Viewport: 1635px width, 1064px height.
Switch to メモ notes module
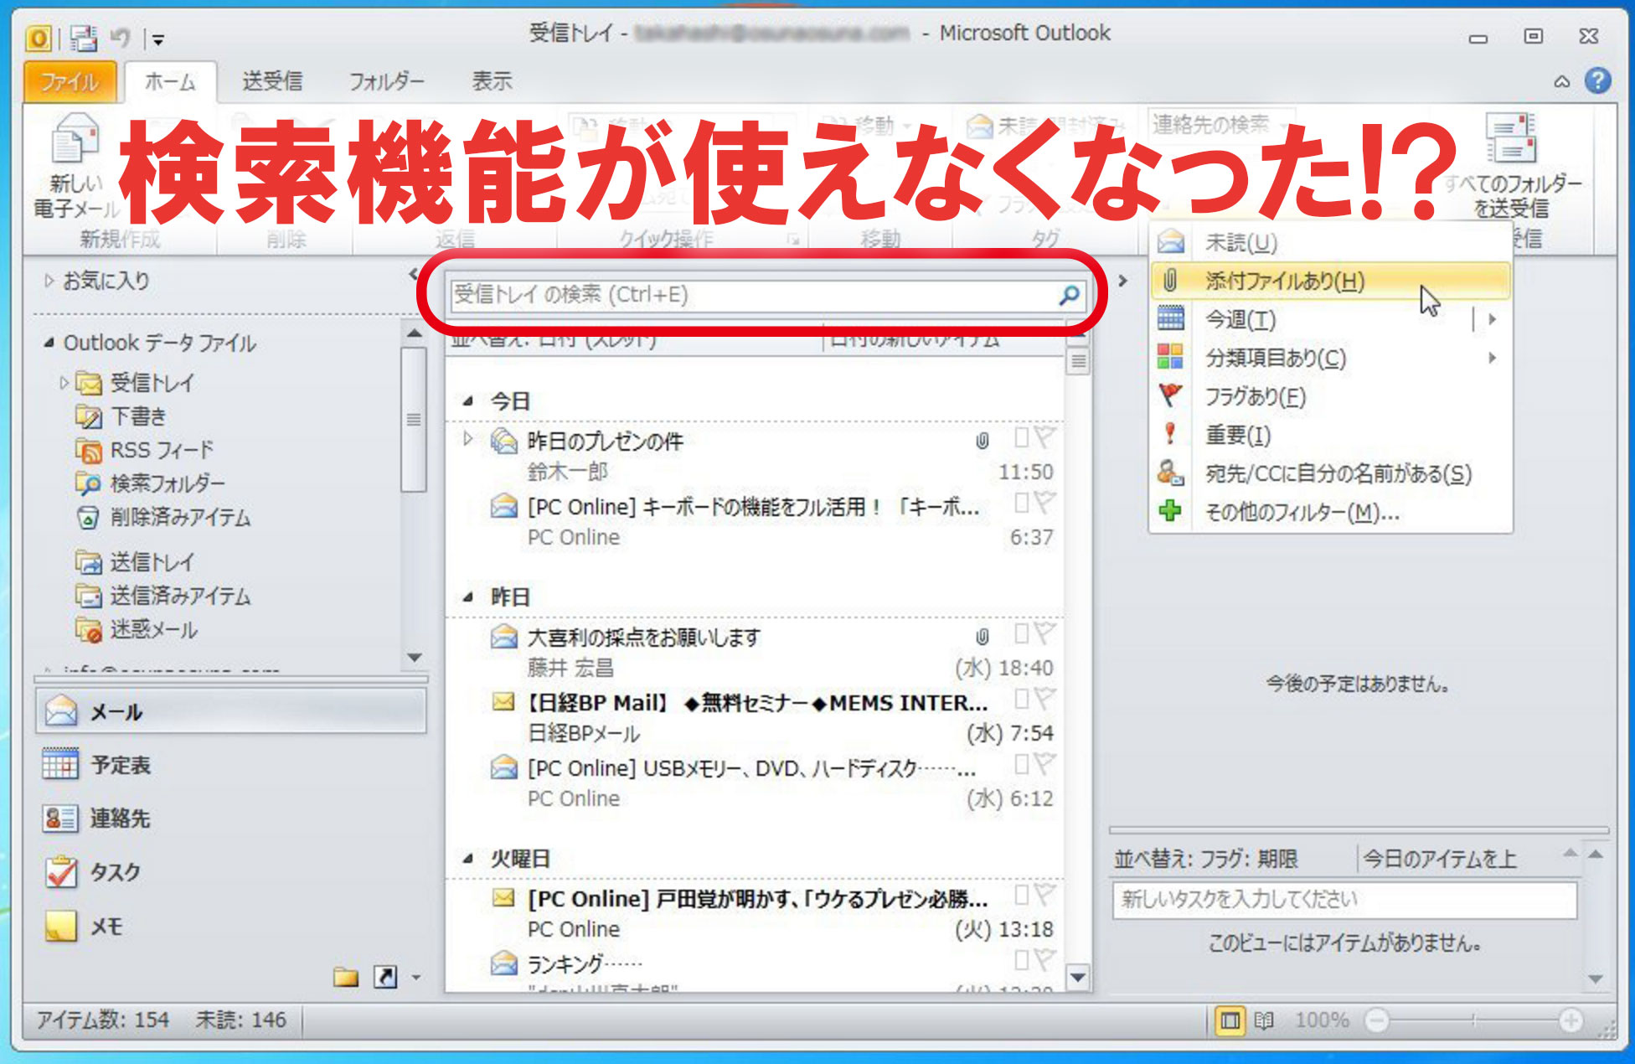[231, 926]
